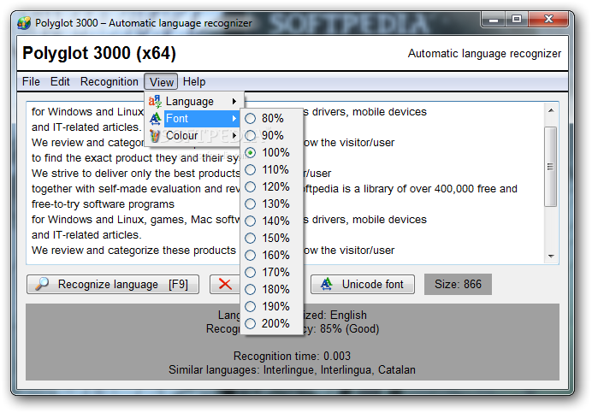This screenshot has width=592, height=413.
Task: Choose the 150% font option
Action: tap(272, 239)
